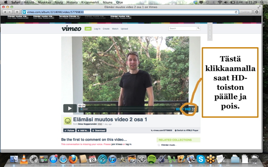Open the Safari menu

[x=16, y=2]
